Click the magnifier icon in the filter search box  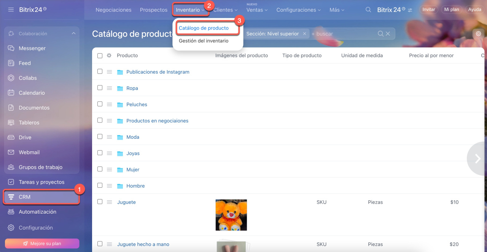(x=380, y=34)
